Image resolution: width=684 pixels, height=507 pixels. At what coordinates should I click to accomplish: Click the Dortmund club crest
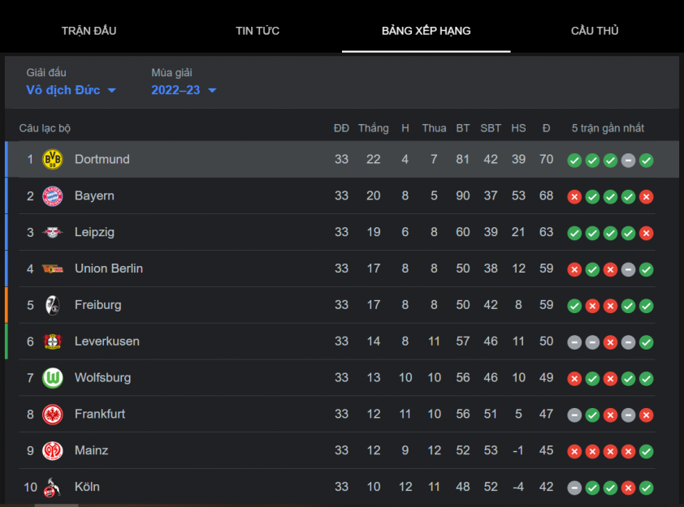[x=52, y=160]
